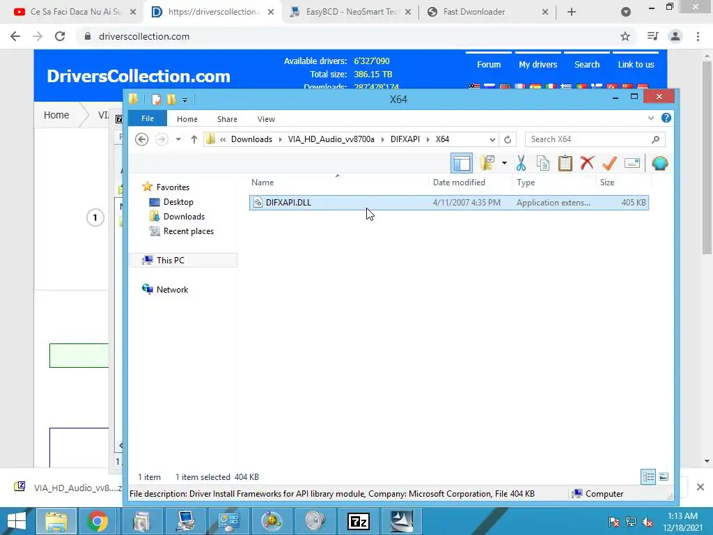
Task: Click the Chrome address bar URL
Action: (x=143, y=36)
